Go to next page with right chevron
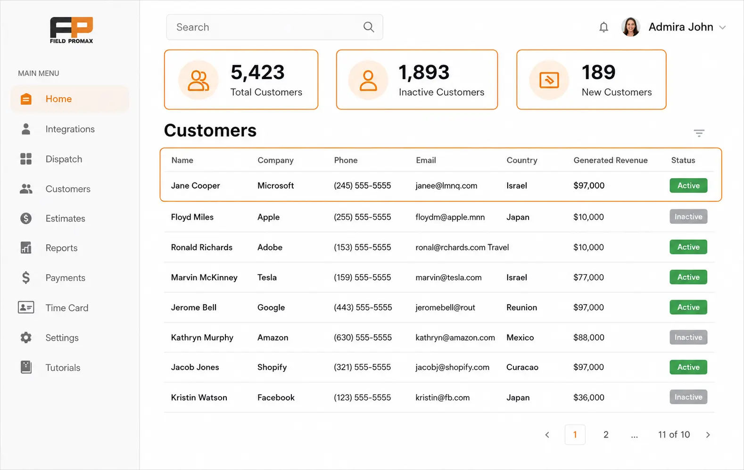 click(x=708, y=435)
